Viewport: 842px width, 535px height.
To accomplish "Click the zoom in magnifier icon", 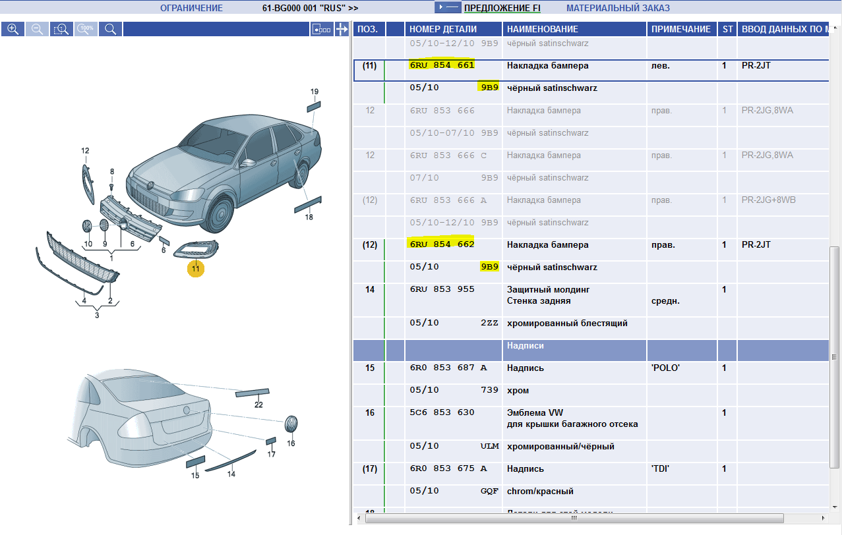I will [x=13, y=29].
